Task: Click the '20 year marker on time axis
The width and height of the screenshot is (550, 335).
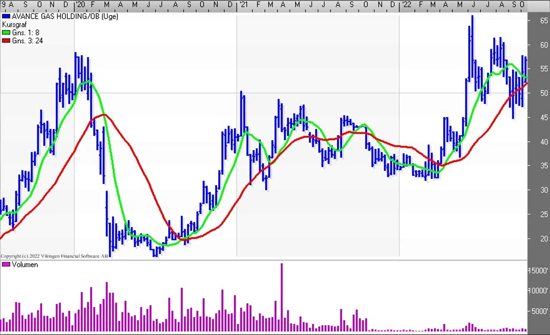Action: tap(80, 5)
